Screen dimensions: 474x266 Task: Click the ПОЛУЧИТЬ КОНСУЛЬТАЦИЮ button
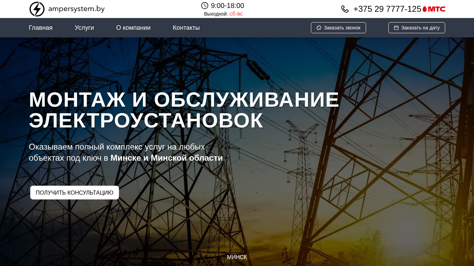pos(75,193)
